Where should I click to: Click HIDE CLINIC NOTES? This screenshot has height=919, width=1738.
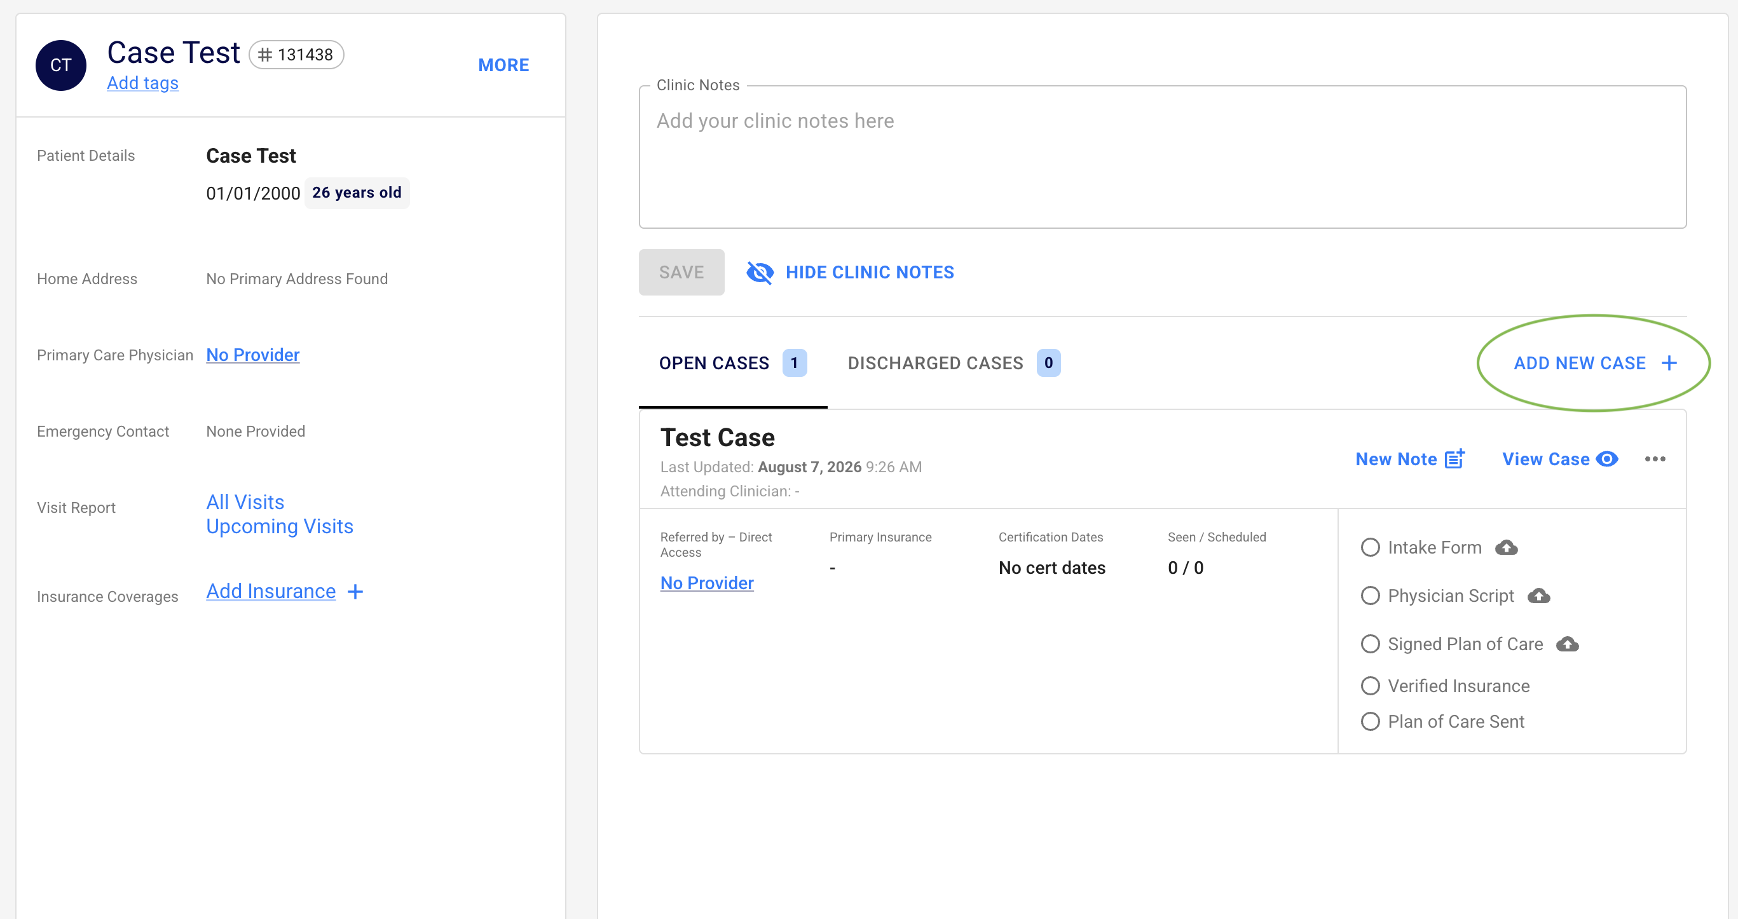tap(850, 273)
